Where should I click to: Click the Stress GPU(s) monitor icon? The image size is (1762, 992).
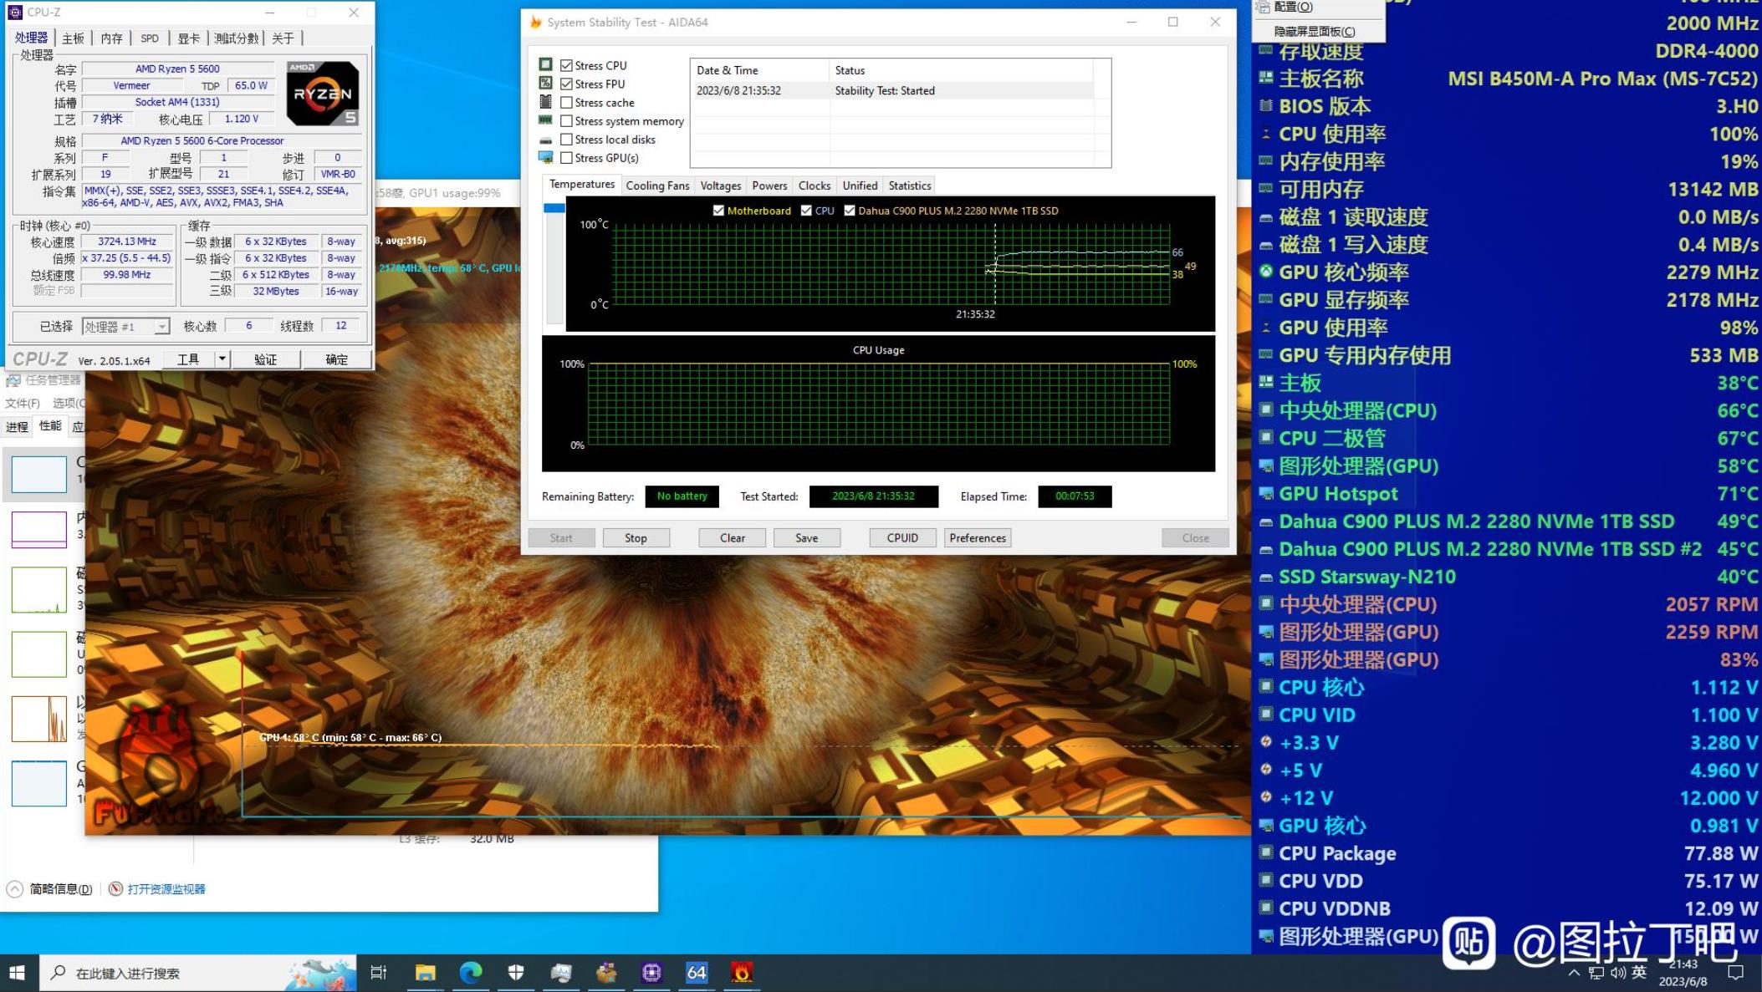point(545,157)
